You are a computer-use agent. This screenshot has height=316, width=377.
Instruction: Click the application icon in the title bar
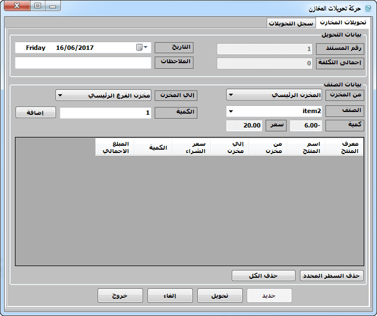pos(368,8)
